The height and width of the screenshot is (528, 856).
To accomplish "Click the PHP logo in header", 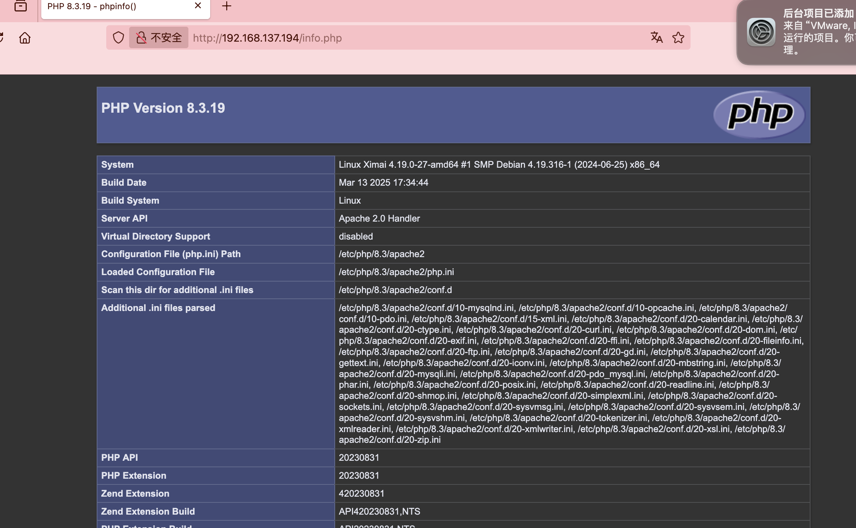I will click(759, 115).
